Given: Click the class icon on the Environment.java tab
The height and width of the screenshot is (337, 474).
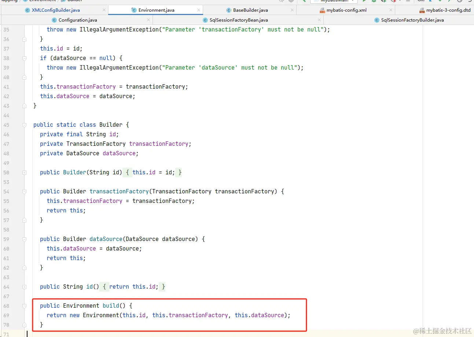Looking at the screenshot, I should 134,10.
